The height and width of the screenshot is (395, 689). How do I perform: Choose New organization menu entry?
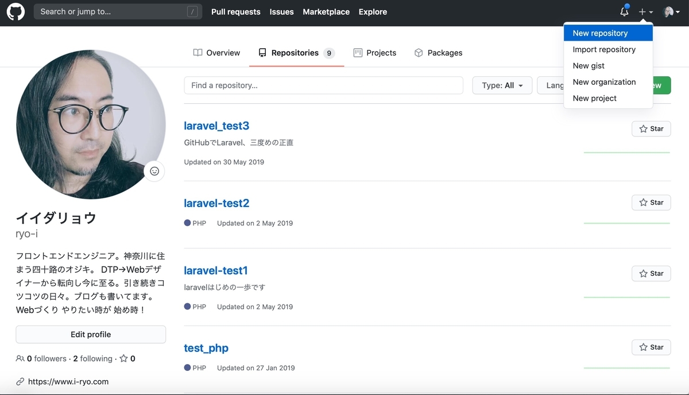click(608, 82)
